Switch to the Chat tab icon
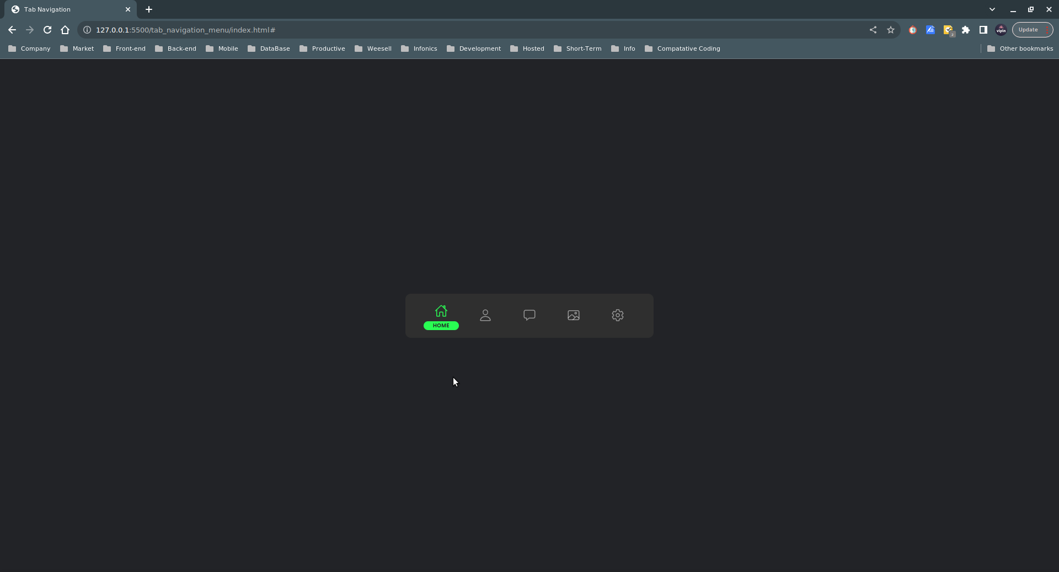This screenshot has height=572, width=1059. [x=529, y=315]
